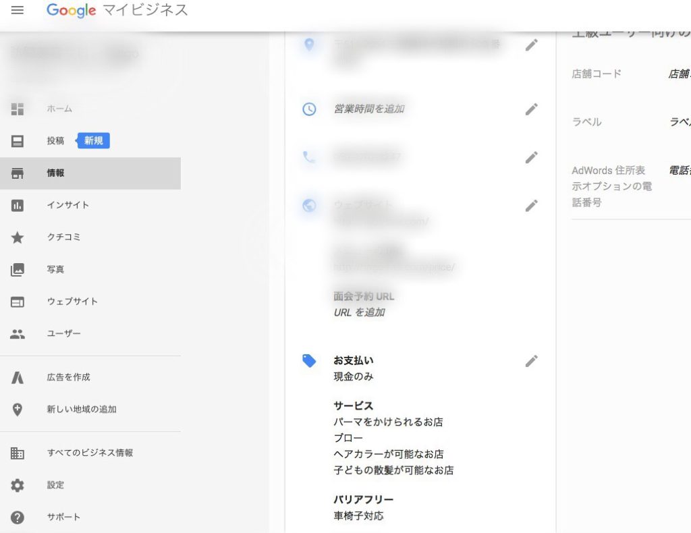Click the blue tag icon beside お支払い
This screenshot has height=533, width=691.
(309, 361)
